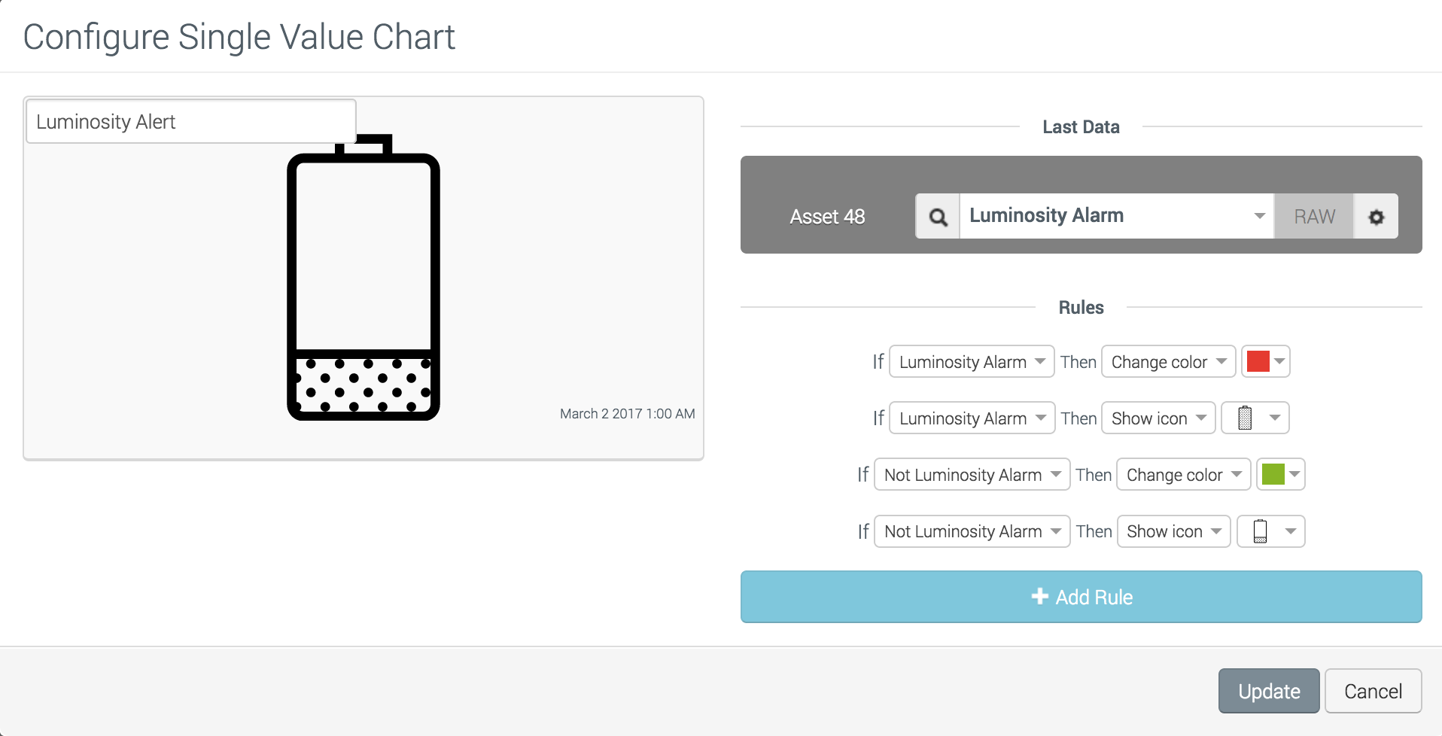Toggle the RAW data button
The image size is (1442, 736).
[1314, 217]
